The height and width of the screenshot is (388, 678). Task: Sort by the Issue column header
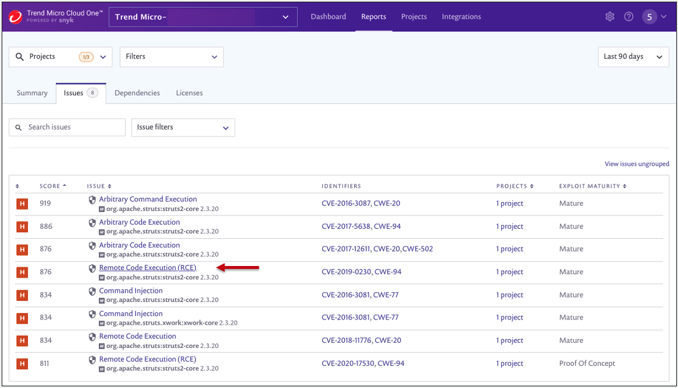click(99, 186)
